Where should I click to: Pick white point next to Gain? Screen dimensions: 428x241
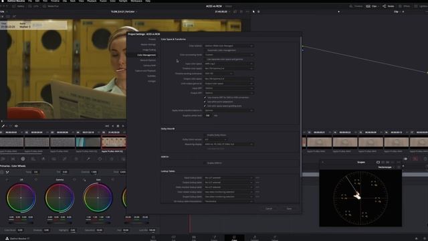point(84,180)
